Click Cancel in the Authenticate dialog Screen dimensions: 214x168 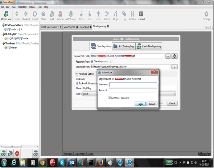click(152, 104)
